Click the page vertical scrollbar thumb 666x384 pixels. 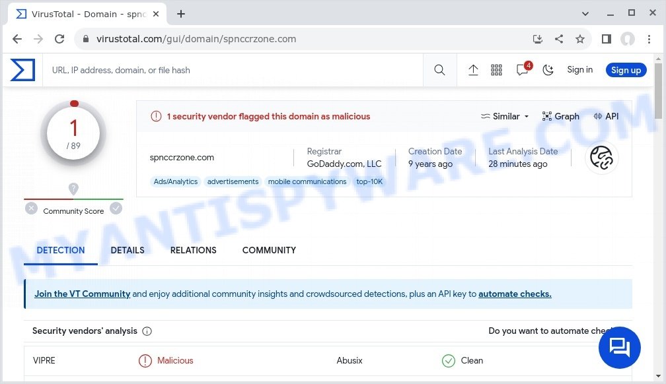tap(658, 90)
